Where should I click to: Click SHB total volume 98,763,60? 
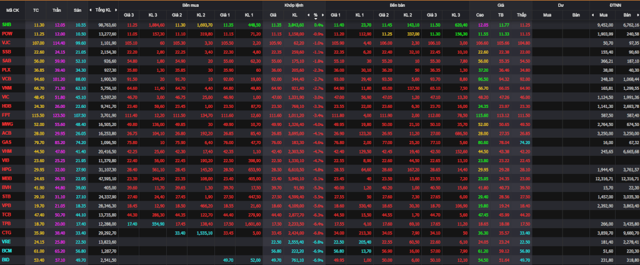107,25
